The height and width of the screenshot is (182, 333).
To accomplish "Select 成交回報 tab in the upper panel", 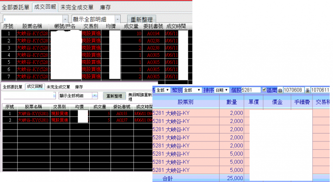I will (x=45, y=7).
